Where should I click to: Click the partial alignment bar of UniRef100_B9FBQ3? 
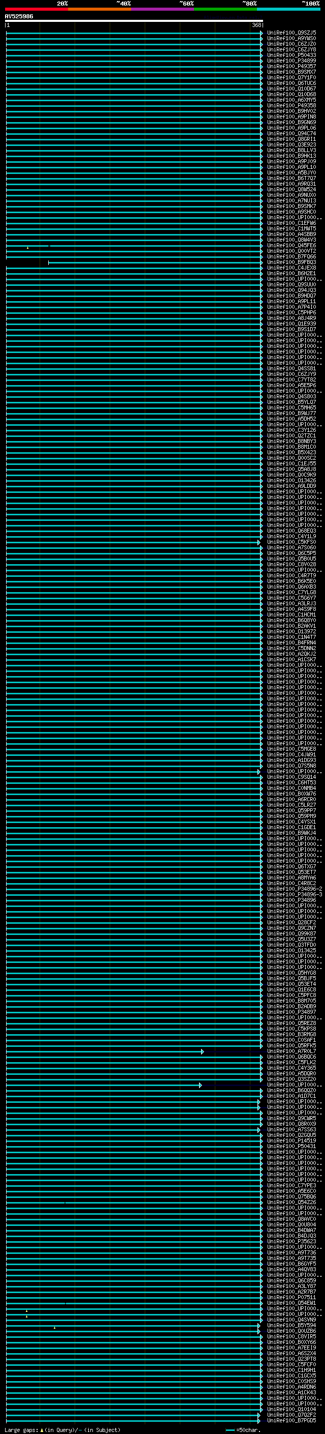coord(155,262)
